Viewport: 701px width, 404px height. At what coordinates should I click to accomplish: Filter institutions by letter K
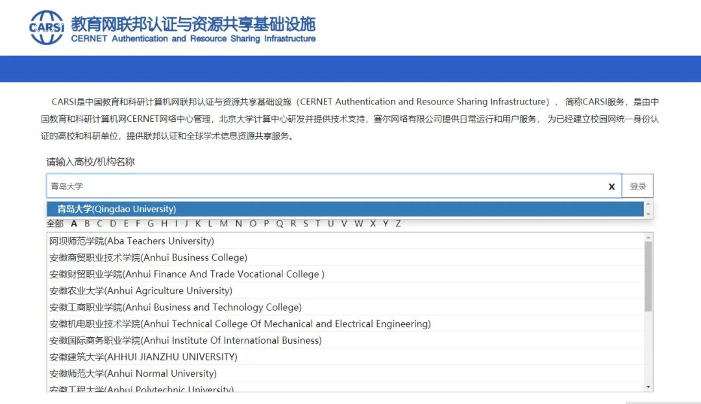click(197, 223)
